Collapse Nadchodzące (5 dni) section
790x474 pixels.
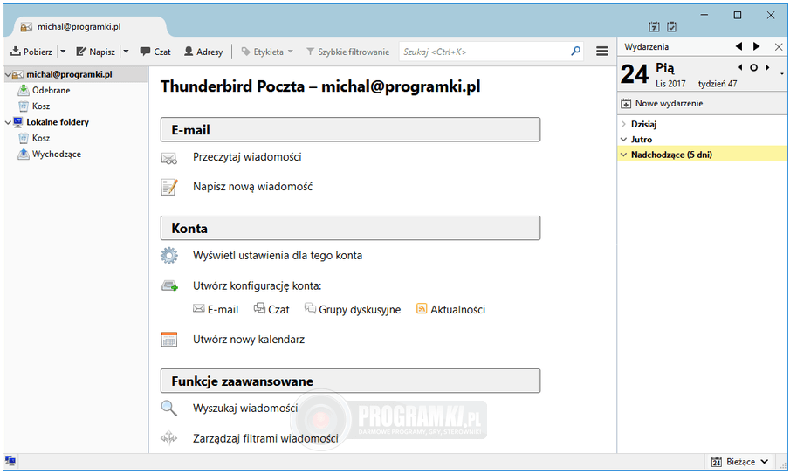point(624,155)
